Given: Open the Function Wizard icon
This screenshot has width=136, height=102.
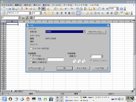Looking at the screenshot, I should click(x=23, y=18).
